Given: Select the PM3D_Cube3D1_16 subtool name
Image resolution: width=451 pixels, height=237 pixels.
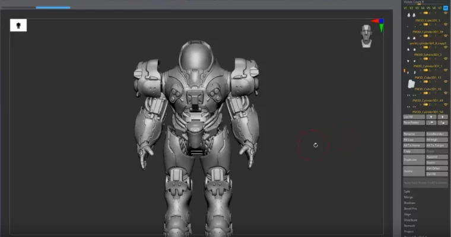Looking at the screenshot, I should coord(428,89).
